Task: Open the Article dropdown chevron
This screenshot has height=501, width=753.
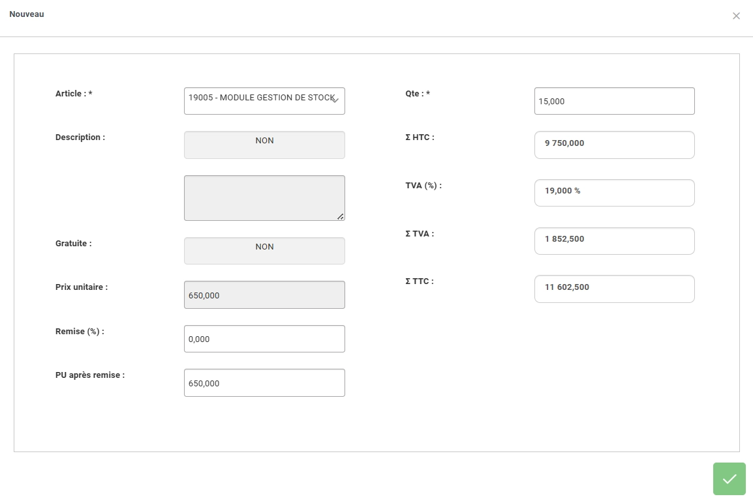Action: pos(335,100)
